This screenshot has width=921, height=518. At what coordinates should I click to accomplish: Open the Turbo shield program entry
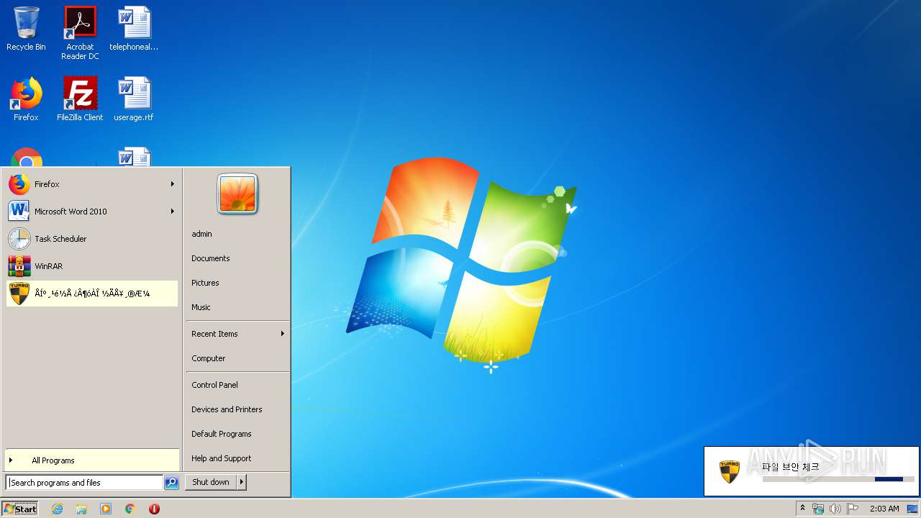pyautogui.click(x=91, y=294)
